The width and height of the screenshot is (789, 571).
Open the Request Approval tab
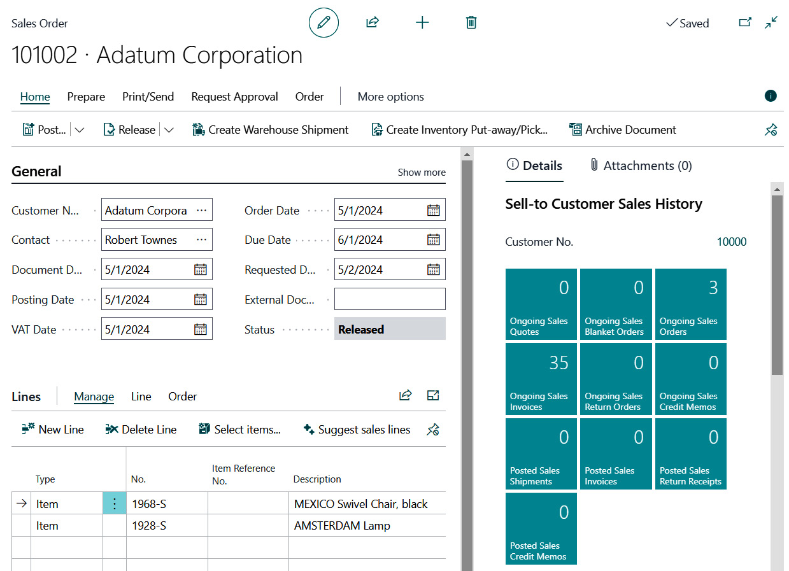[x=234, y=97]
